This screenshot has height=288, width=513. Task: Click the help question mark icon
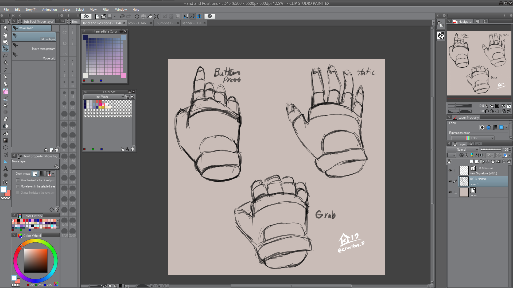(x=210, y=16)
